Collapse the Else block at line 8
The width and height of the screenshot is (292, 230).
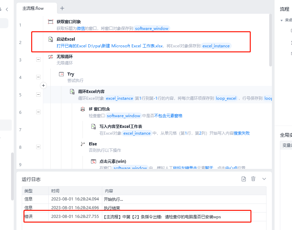pyautogui.click(x=38, y=147)
